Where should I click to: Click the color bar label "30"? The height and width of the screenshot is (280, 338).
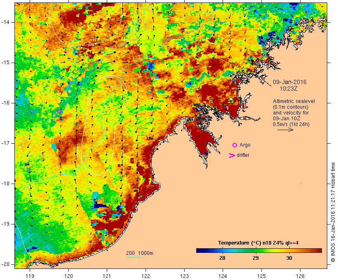tap(289, 258)
